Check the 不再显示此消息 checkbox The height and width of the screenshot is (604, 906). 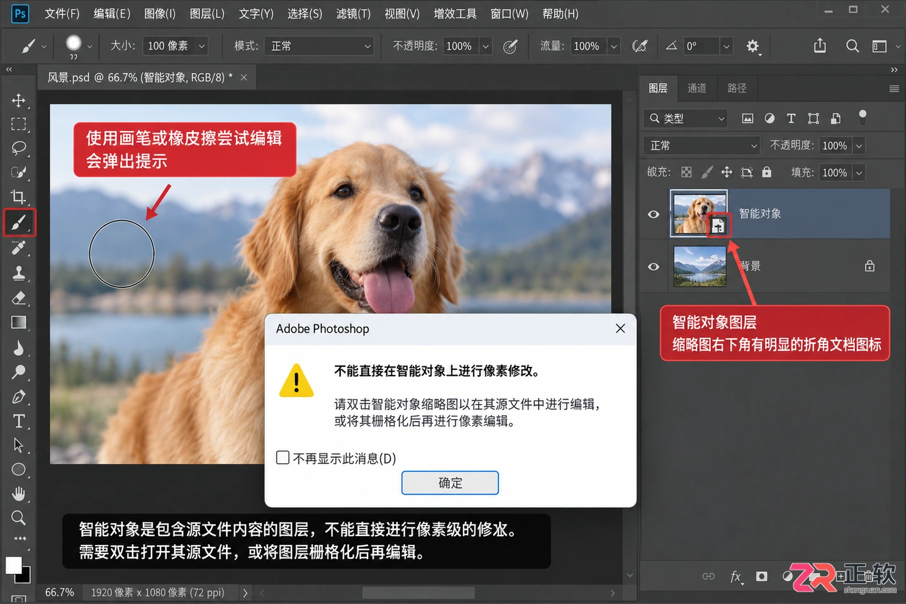pyautogui.click(x=283, y=457)
